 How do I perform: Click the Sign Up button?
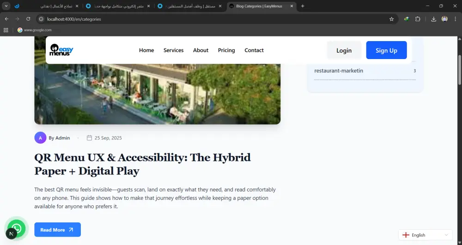386,50
